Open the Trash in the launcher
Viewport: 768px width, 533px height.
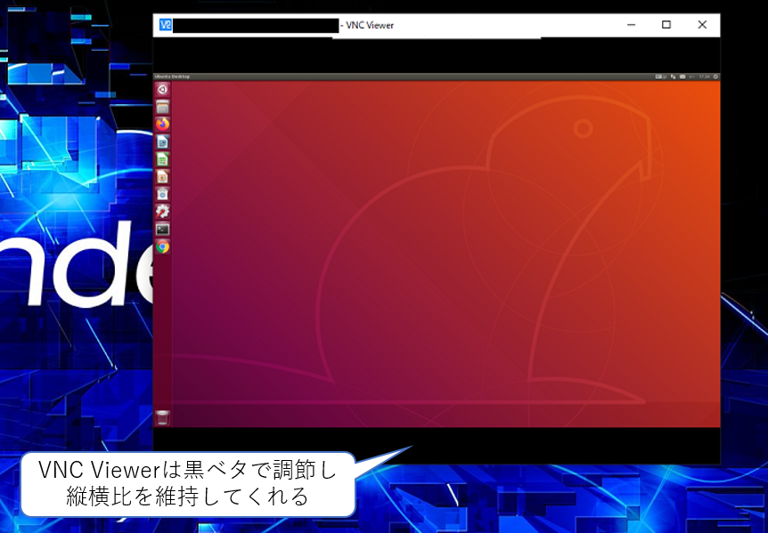[163, 418]
